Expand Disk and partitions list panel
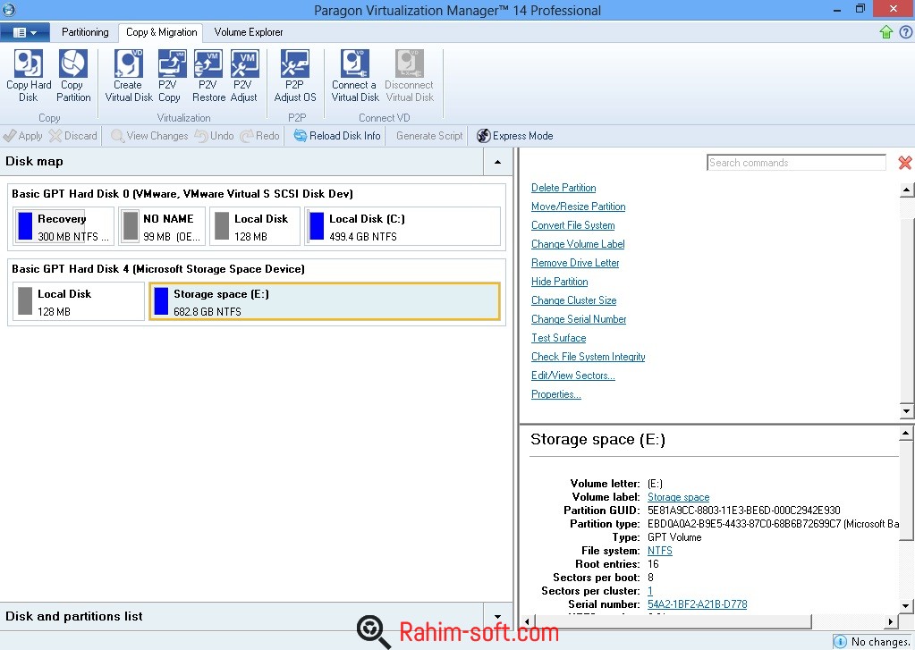Image resolution: width=915 pixels, height=650 pixels. [x=498, y=616]
